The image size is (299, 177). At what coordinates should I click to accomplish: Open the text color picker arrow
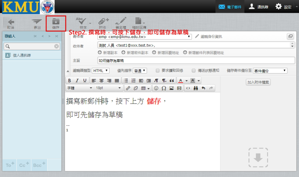tap(187, 81)
